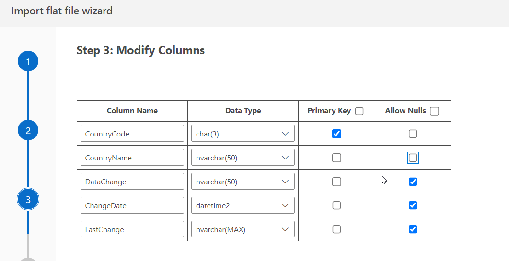Image resolution: width=509 pixels, height=261 pixels.
Task: Go to wizard step 1 circle
Action: pyautogui.click(x=28, y=62)
